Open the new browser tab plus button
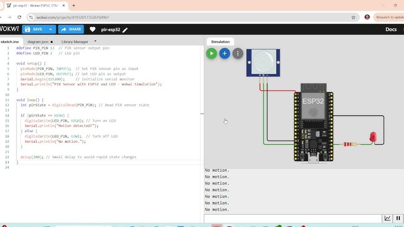This screenshot has height=227, width=404. click(x=74, y=5)
